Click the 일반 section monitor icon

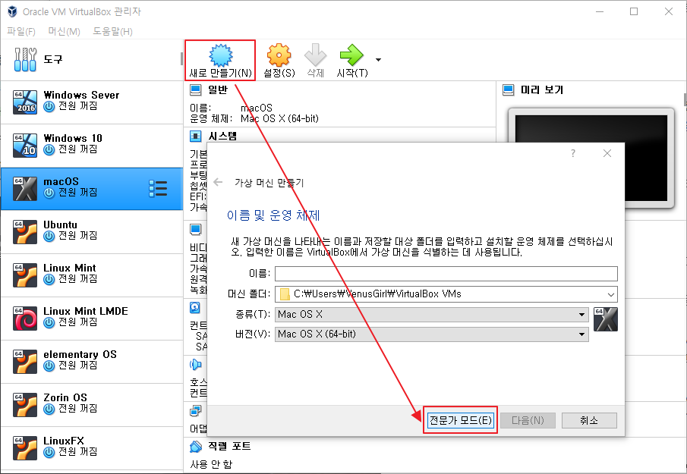pos(195,89)
